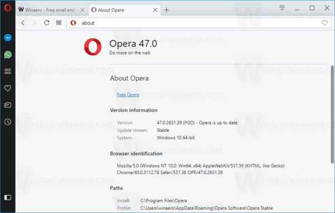Viewport: 335px width, 213px height.
Task: Open Personal News in the sidebar
Action: (8, 105)
